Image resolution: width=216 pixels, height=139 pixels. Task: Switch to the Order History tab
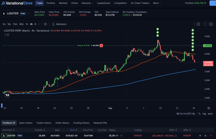point(62,123)
